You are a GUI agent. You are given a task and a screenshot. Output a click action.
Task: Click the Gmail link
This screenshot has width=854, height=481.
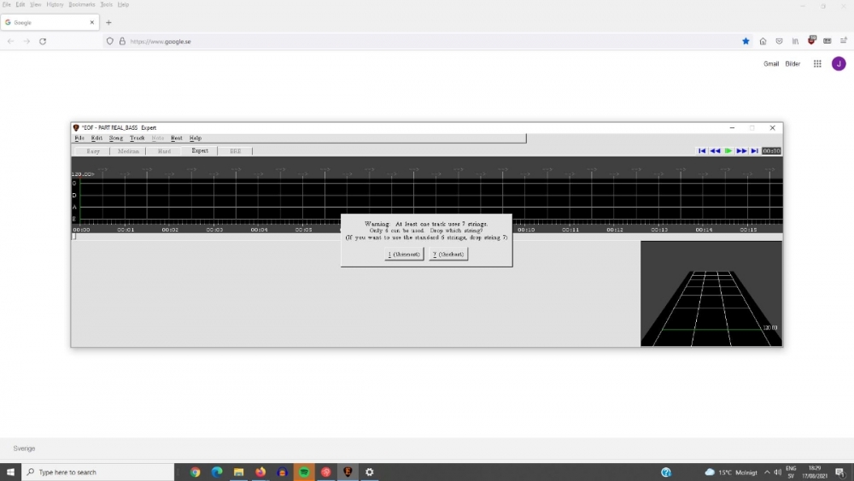point(770,63)
